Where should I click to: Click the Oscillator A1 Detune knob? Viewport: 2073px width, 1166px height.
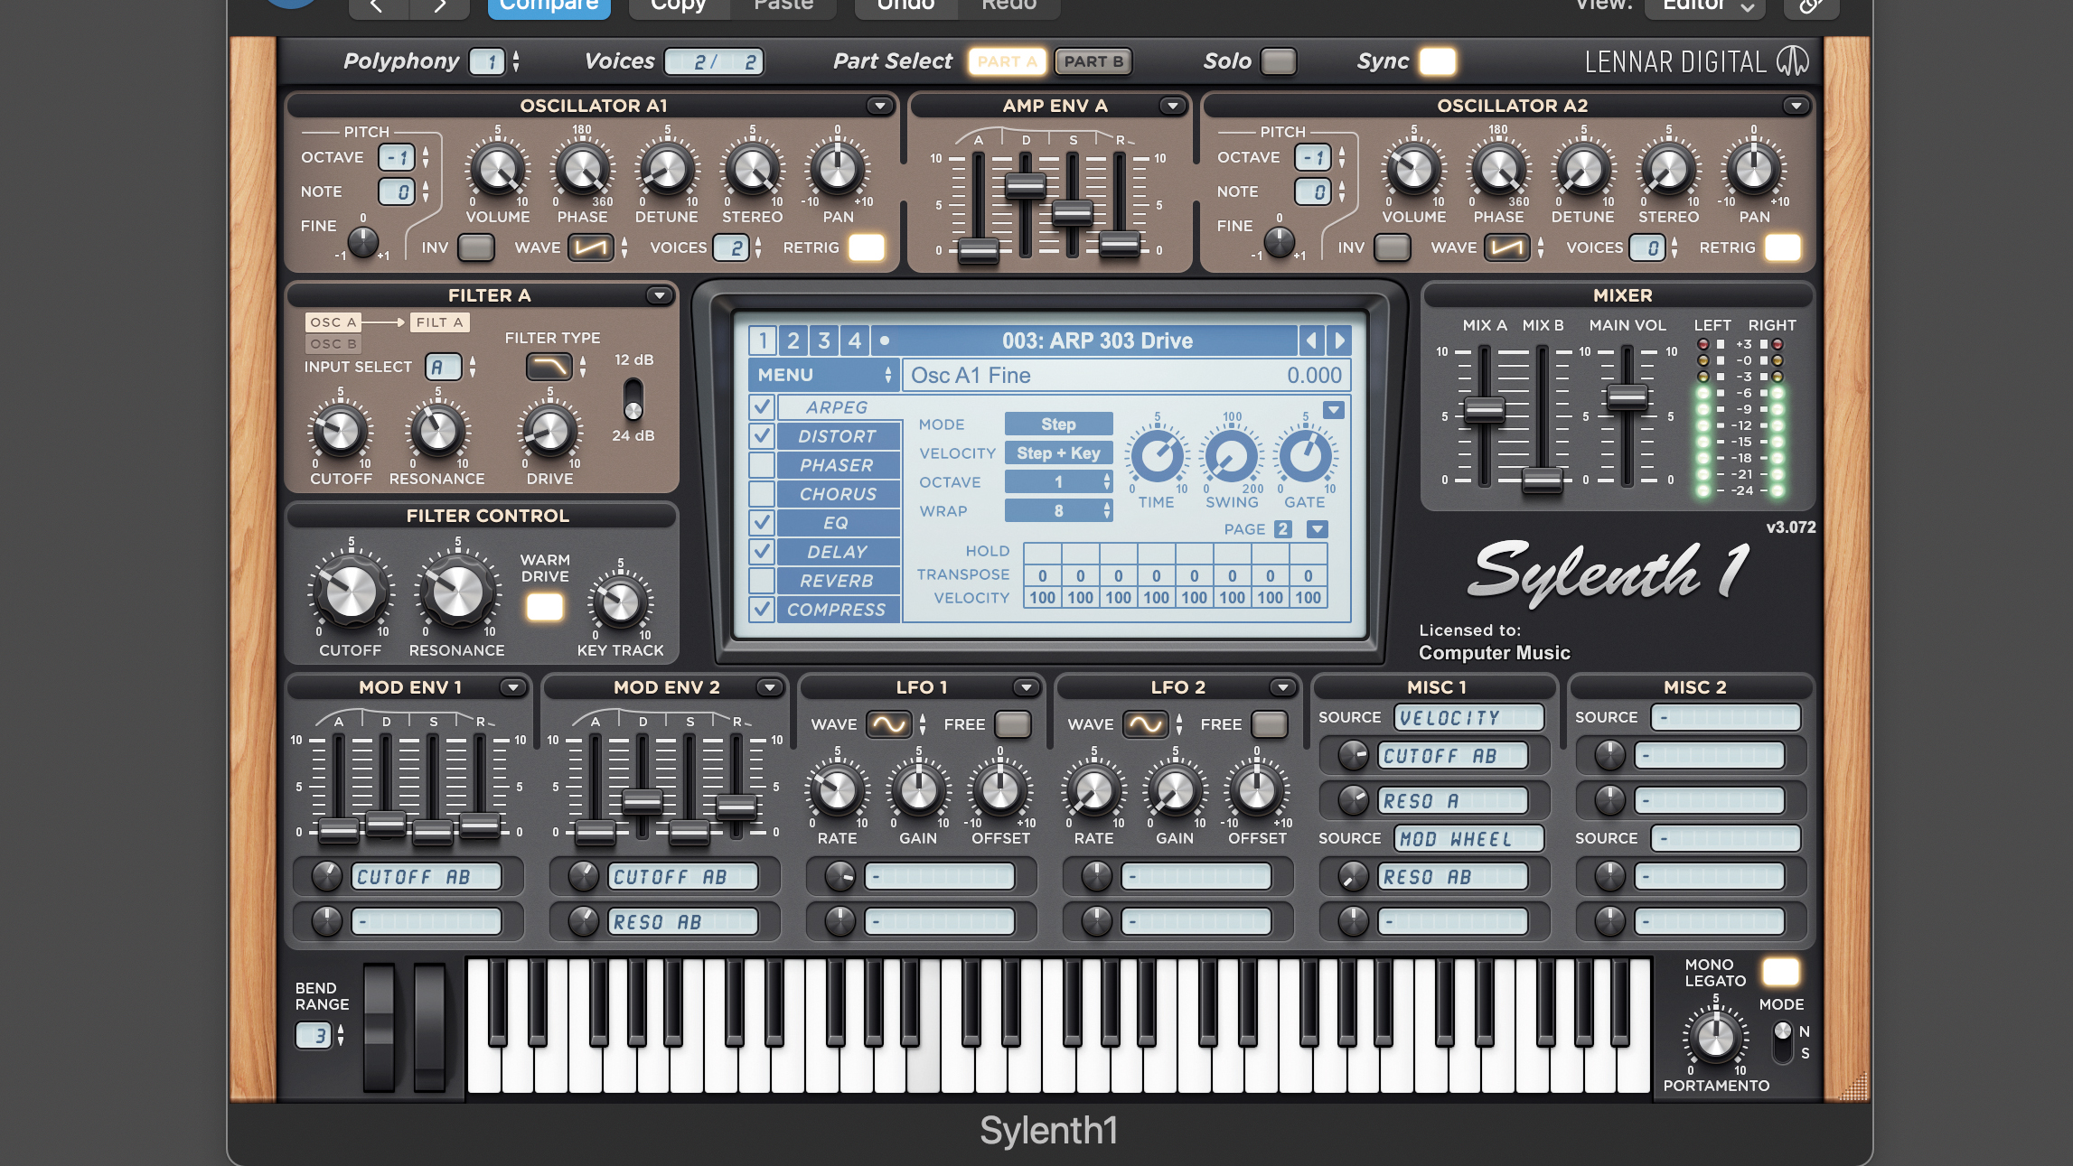pos(667,170)
